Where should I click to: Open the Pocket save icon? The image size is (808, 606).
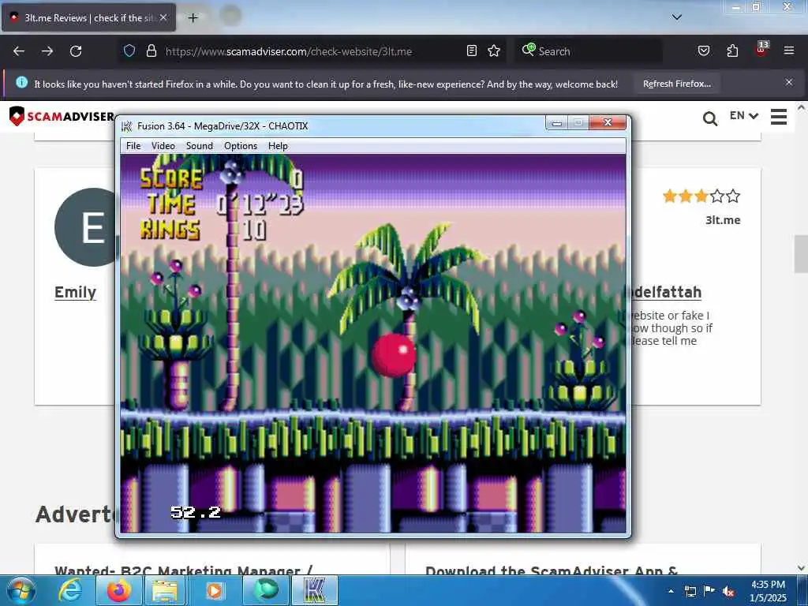click(x=703, y=50)
